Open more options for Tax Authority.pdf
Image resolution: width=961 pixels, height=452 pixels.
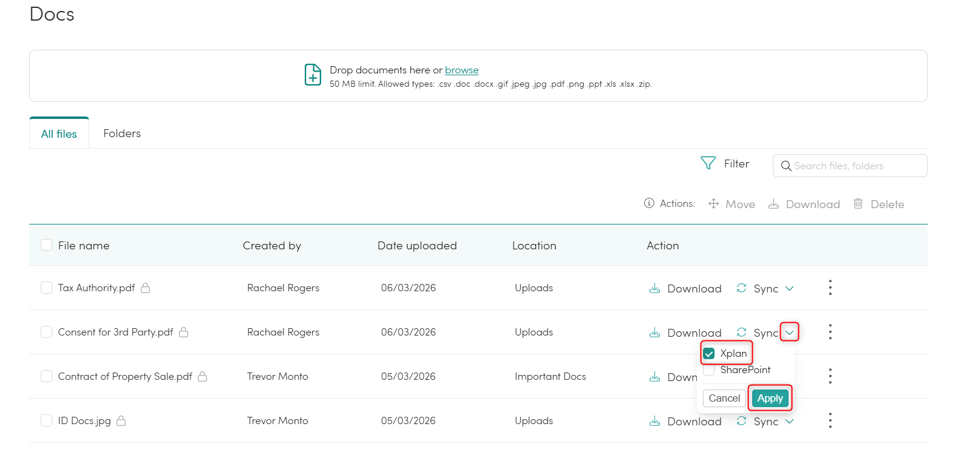[830, 288]
